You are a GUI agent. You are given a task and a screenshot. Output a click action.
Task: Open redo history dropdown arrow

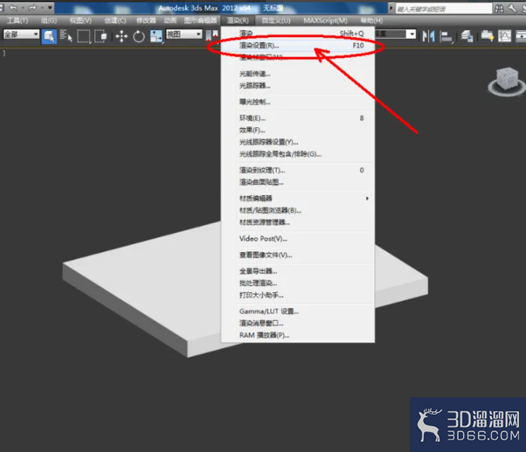pos(42,8)
